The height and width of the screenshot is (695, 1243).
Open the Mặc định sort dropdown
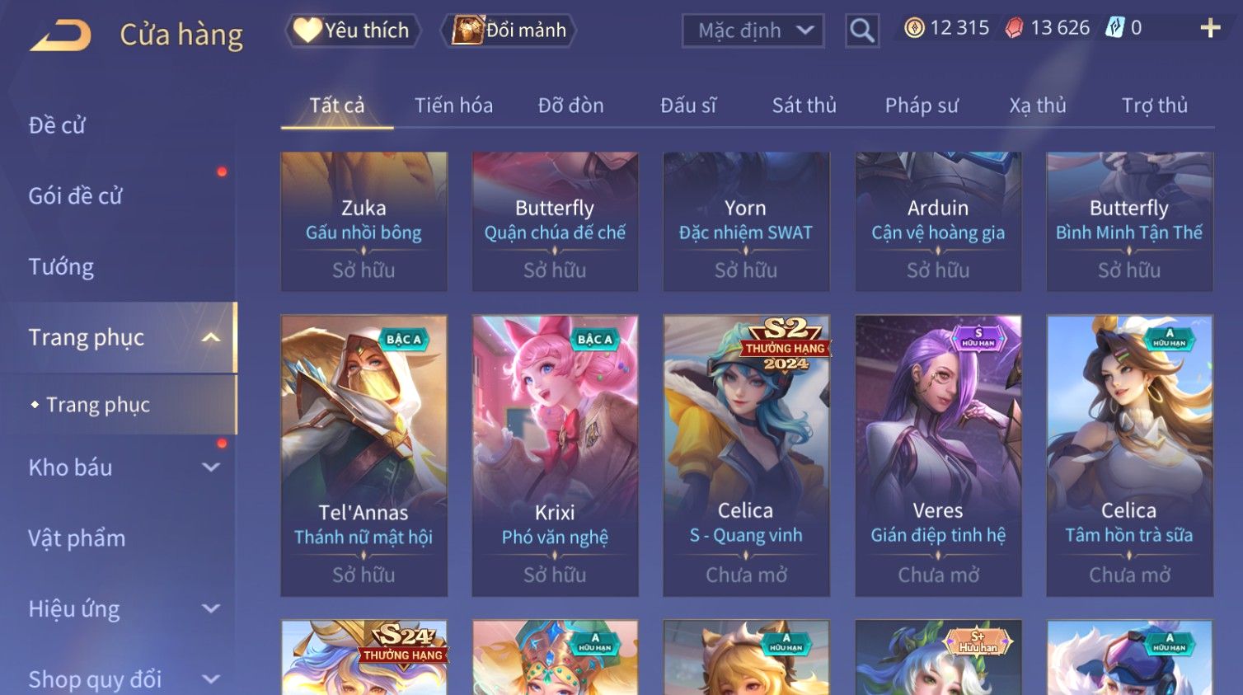click(753, 31)
